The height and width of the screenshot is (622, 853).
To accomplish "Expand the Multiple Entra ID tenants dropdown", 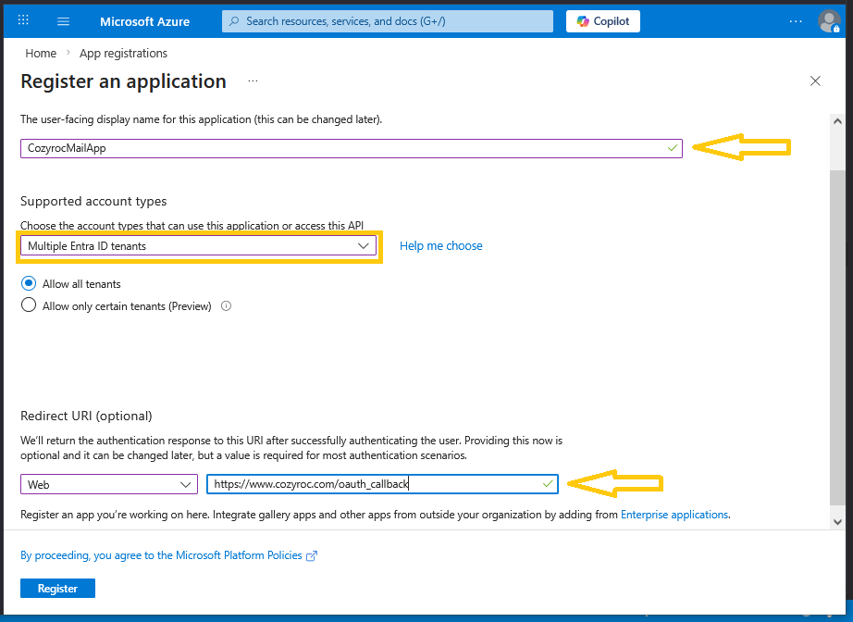I will (x=198, y=246).
